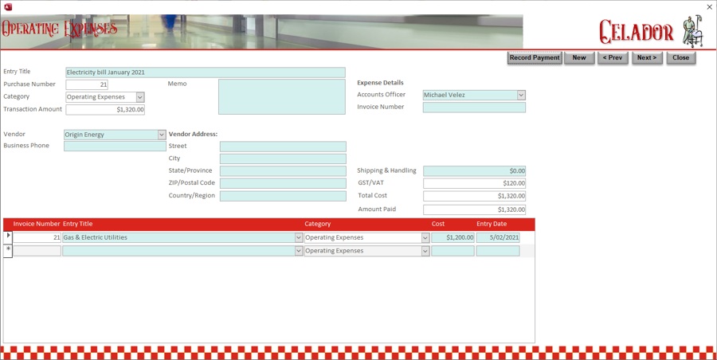The image size is (717, 360).
Task: Go to the previous record with < Prev
Action: 613,57
